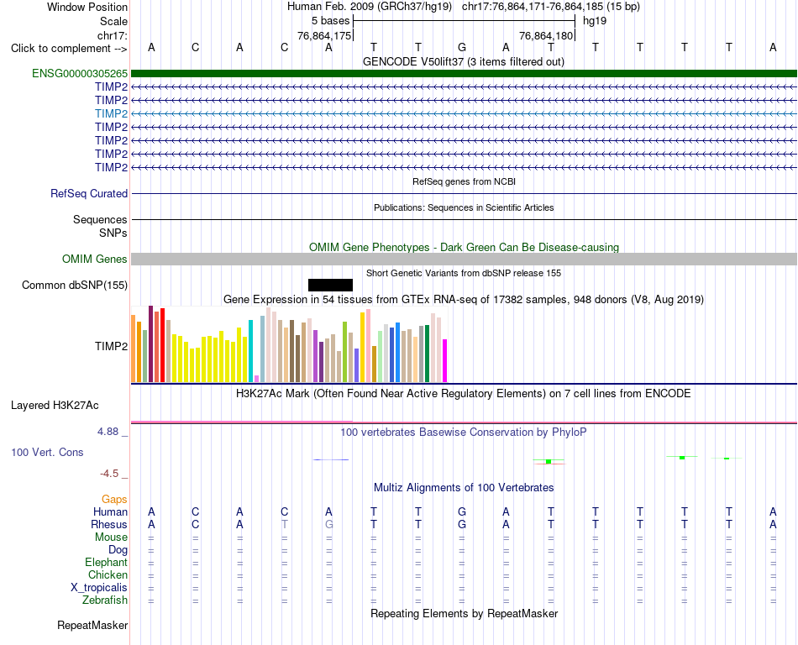Click the cyan GTEx expression bar
This screenshot has height=645, width=798.
(x=250, y=351)
